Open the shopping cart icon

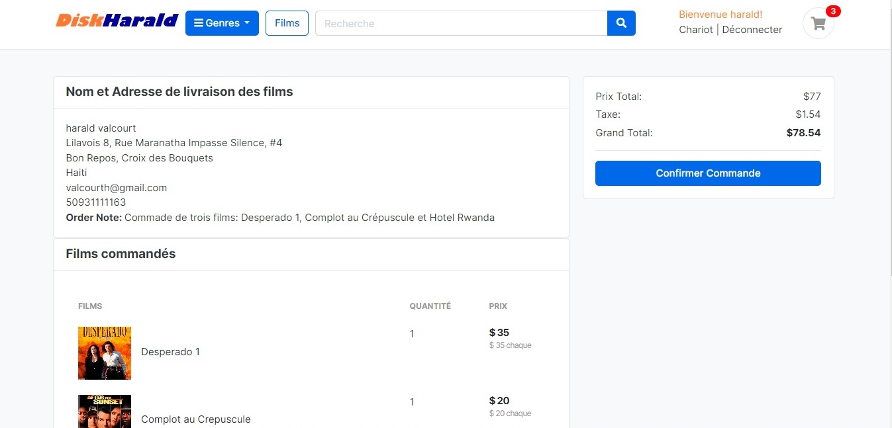click(x=818, y=24)
